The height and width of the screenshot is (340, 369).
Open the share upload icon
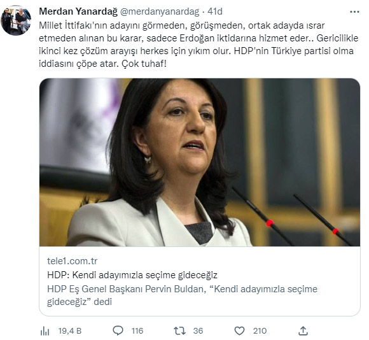point(303,331)
